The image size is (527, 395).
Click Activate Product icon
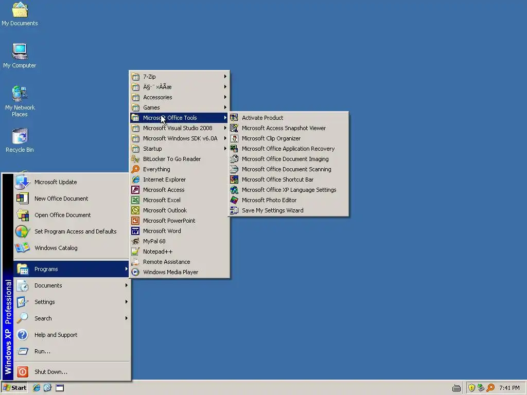pos(234,118)
